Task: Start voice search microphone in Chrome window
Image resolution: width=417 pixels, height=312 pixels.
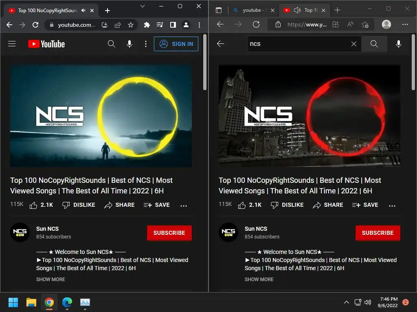Action: click(129, 44)
